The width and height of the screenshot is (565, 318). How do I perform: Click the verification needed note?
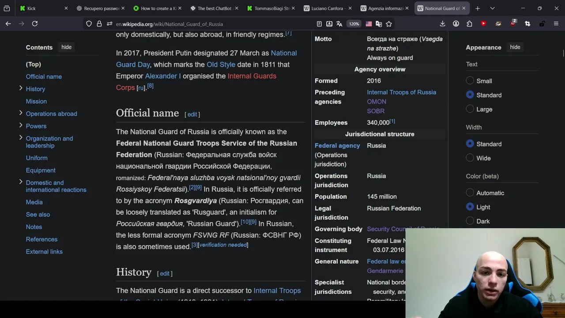point(223,245)
